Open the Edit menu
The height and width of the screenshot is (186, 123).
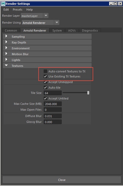pos(6,10)
